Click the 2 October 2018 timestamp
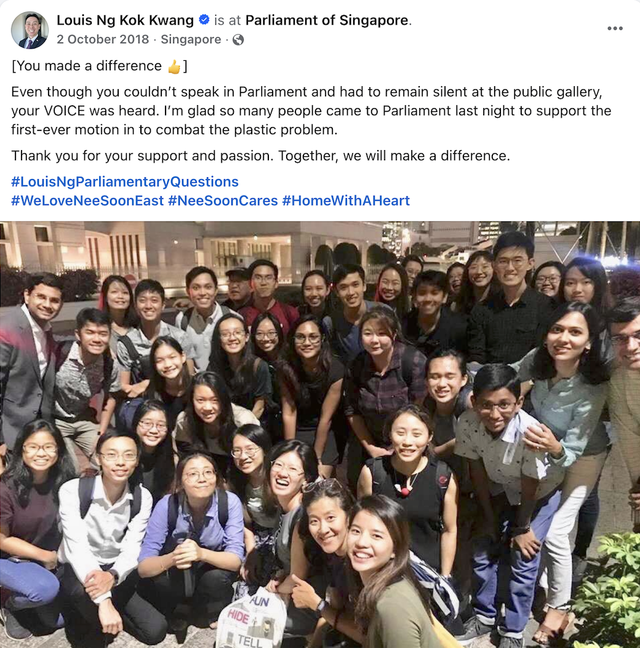Viewport: 640px width, 648px height. pyautogui.click(x=103, y=39)
